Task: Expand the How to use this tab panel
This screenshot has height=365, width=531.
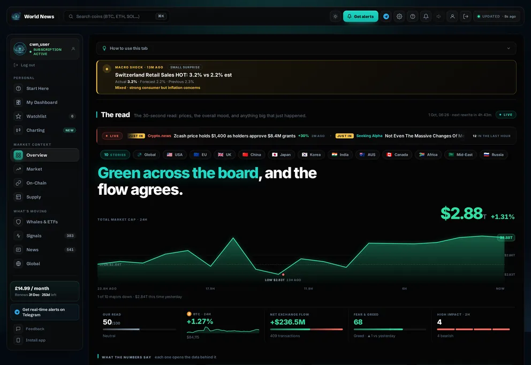Action: 306,48
